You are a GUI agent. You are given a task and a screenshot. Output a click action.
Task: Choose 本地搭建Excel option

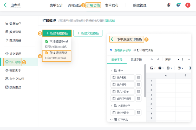[57, 44]
